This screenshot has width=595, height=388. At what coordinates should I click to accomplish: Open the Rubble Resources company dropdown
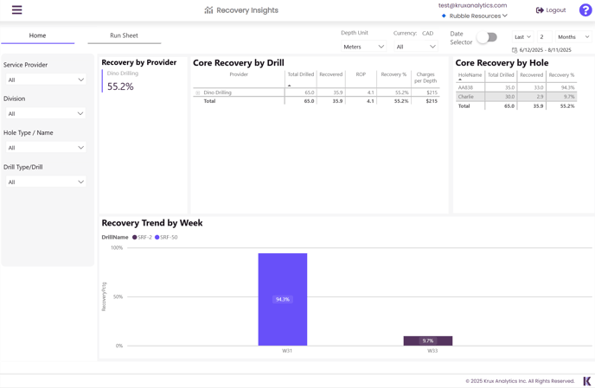coord(478,16)
